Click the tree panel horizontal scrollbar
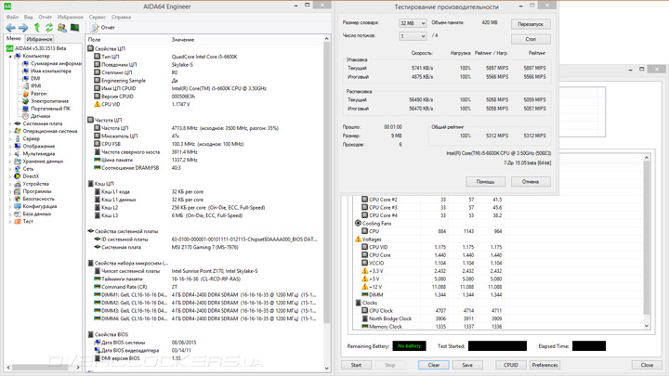 click(x=43, y=367)
